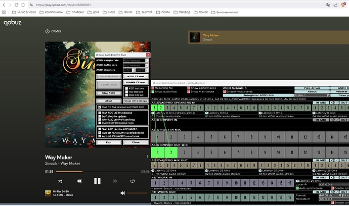This screenshot has height=206, width=349.
Task: Open the 16 IN channels dropdown
Action: click(x=129, y=70)
